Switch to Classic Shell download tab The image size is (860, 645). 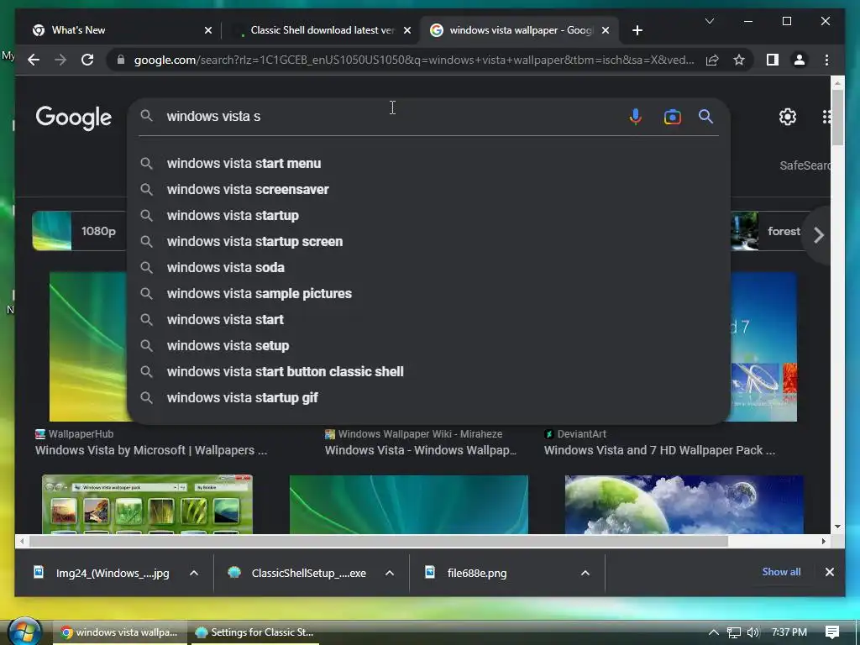tap(321, 30)
